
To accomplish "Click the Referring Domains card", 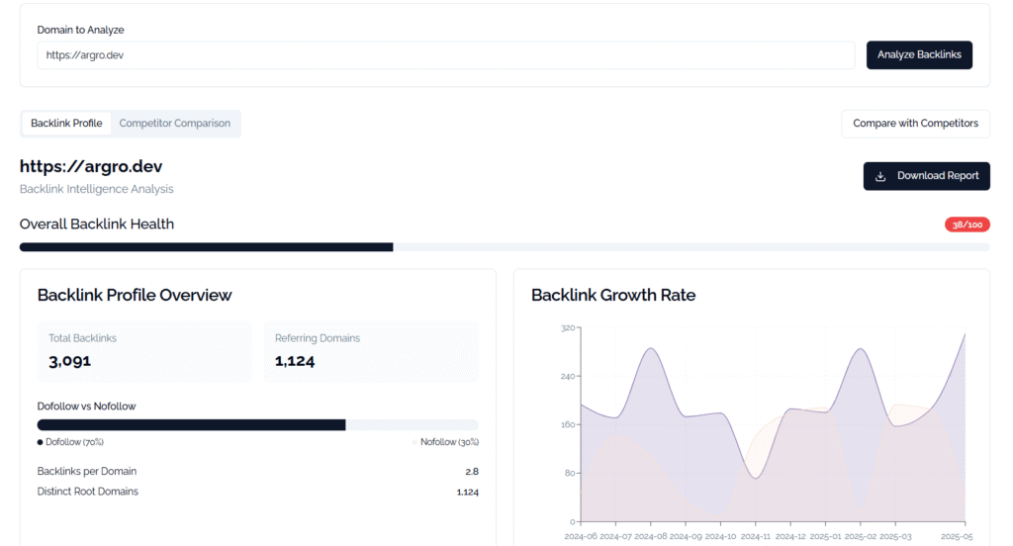I will pyautogui.click(x=372, y=351).
